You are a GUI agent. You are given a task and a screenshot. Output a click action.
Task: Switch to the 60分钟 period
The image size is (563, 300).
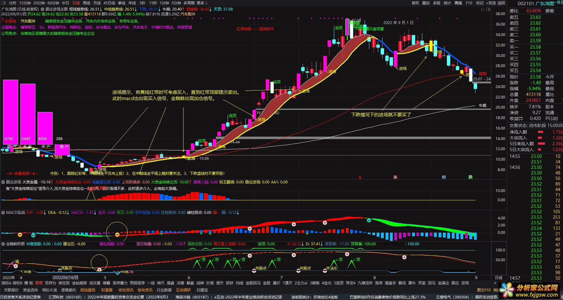pyautogui.click(x=53, y=3)
